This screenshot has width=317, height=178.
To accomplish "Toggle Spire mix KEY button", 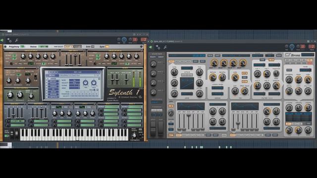I will (x=244, y=81).
